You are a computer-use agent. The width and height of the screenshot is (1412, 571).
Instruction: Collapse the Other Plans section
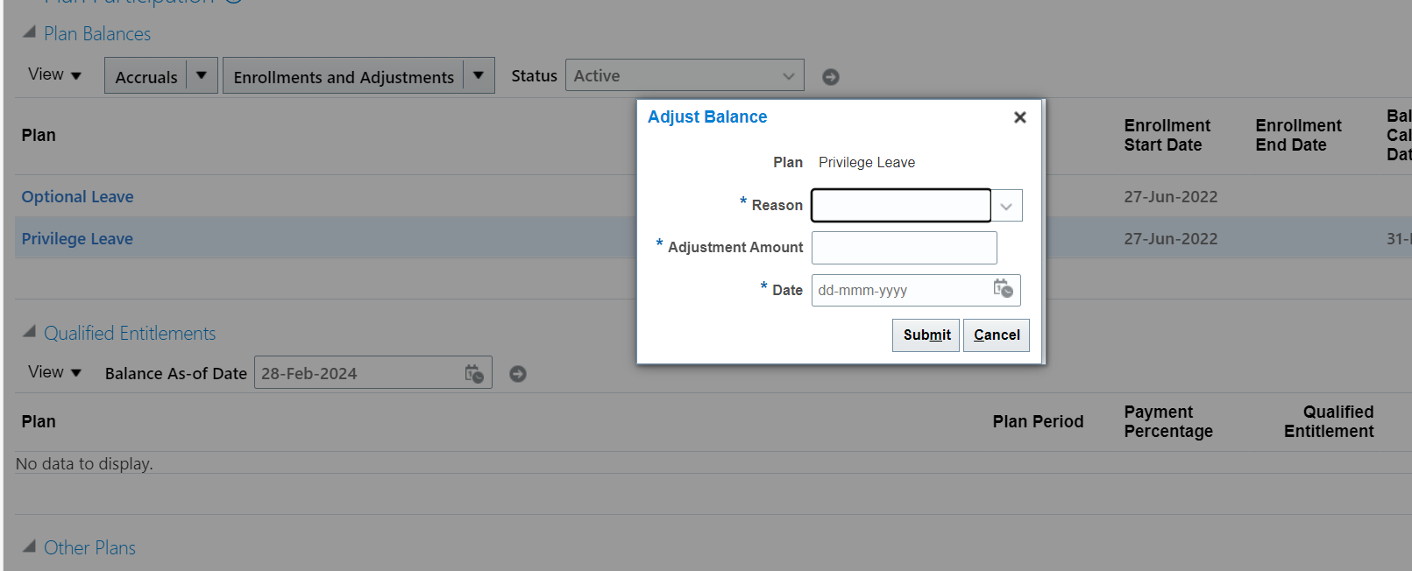coord(29,546)
